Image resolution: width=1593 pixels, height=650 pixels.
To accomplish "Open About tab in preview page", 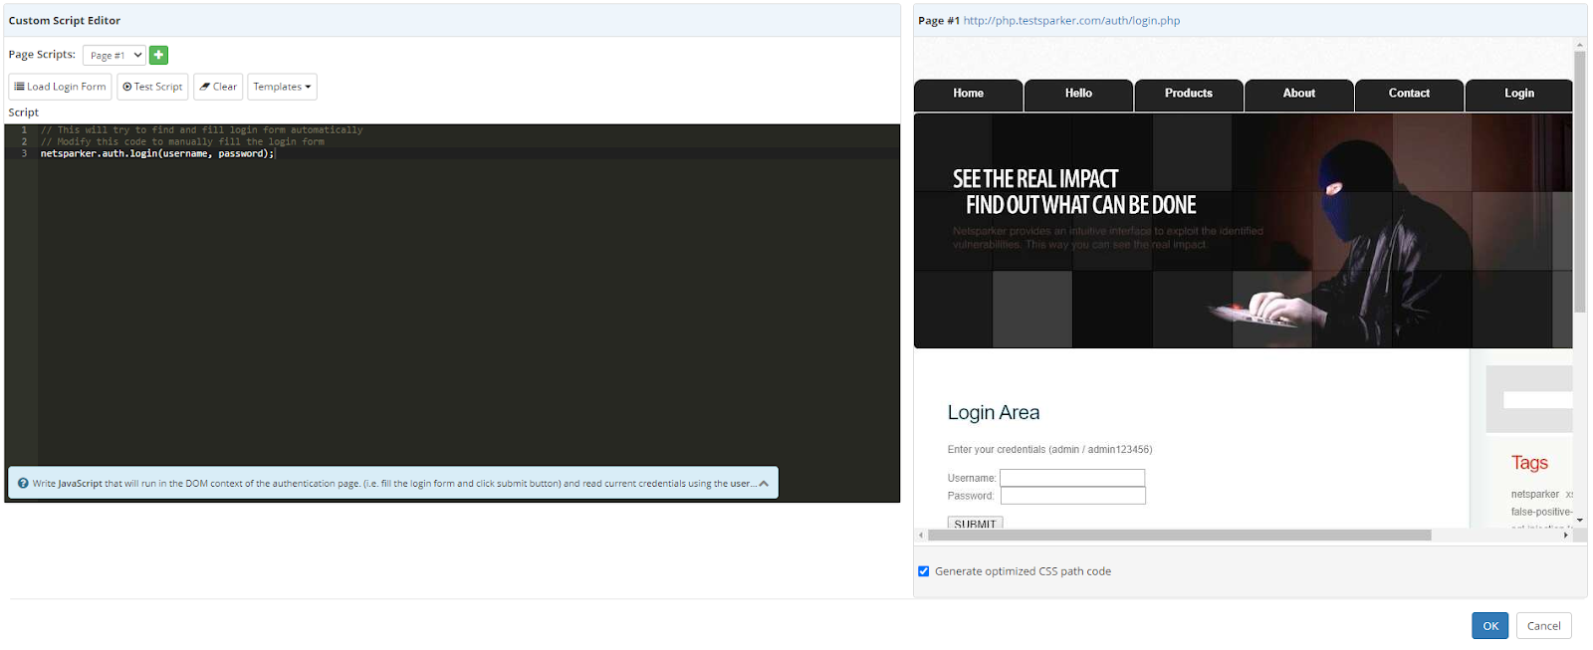I will tap(1299, 94).
